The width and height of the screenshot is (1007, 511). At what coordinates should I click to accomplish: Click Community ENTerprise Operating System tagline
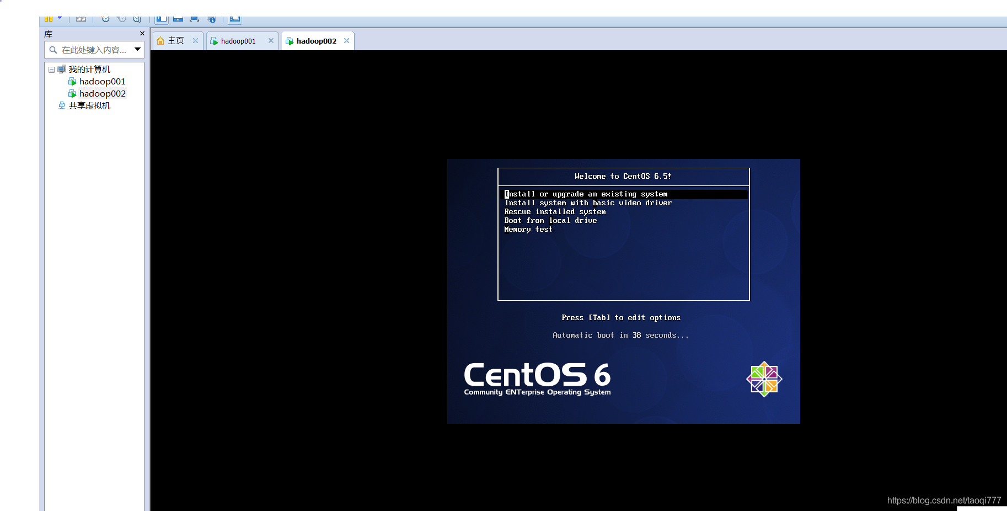(x=537, y=392)
